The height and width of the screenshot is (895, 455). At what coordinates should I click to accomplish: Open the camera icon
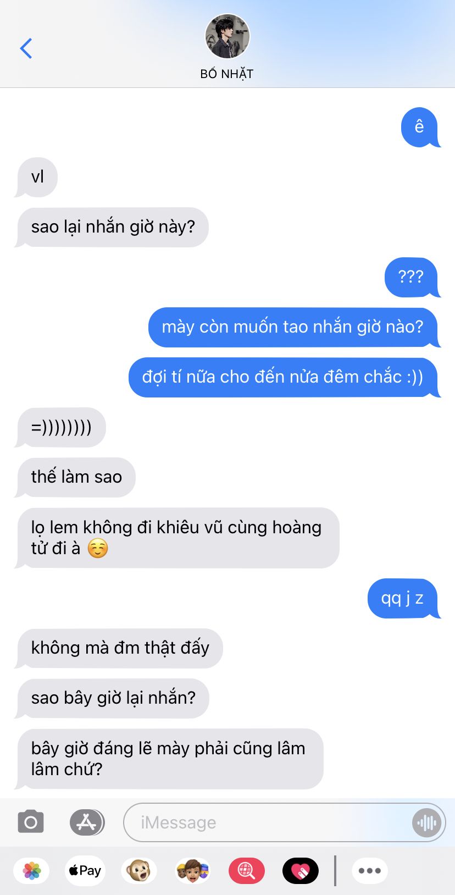[x=31, y=822]
